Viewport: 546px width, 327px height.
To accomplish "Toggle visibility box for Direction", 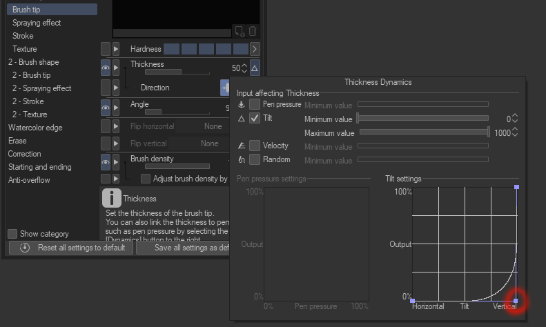I will click(x=106, y=88).
